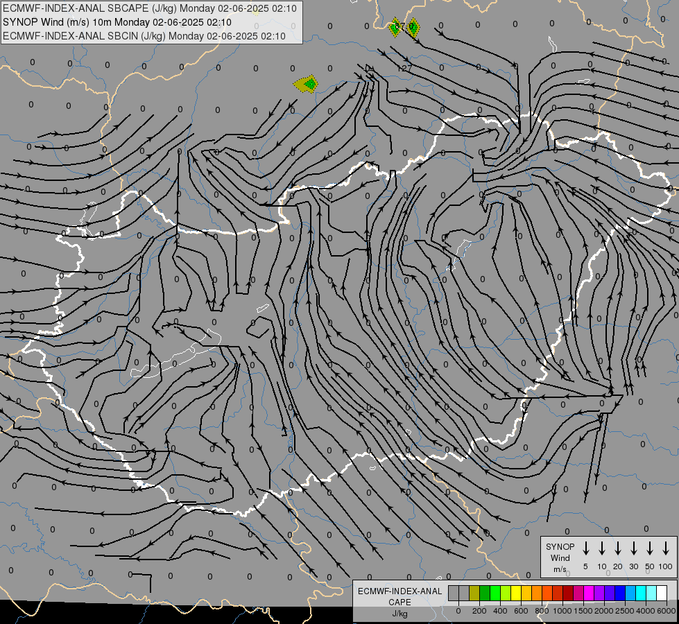Click the 10 m/s wind arrow in legend
This screenshot has height=624, width=679.
click(x=601, y=548)
